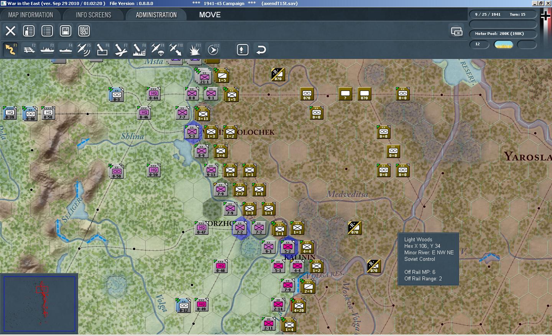Select the German unit labeled 9-13
The image size is (552, 336).
pos(211,171)
